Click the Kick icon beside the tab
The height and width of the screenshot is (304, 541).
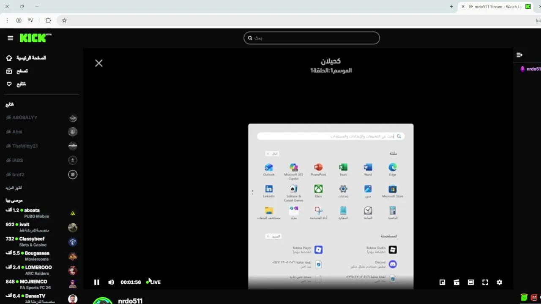pos(528,7)
